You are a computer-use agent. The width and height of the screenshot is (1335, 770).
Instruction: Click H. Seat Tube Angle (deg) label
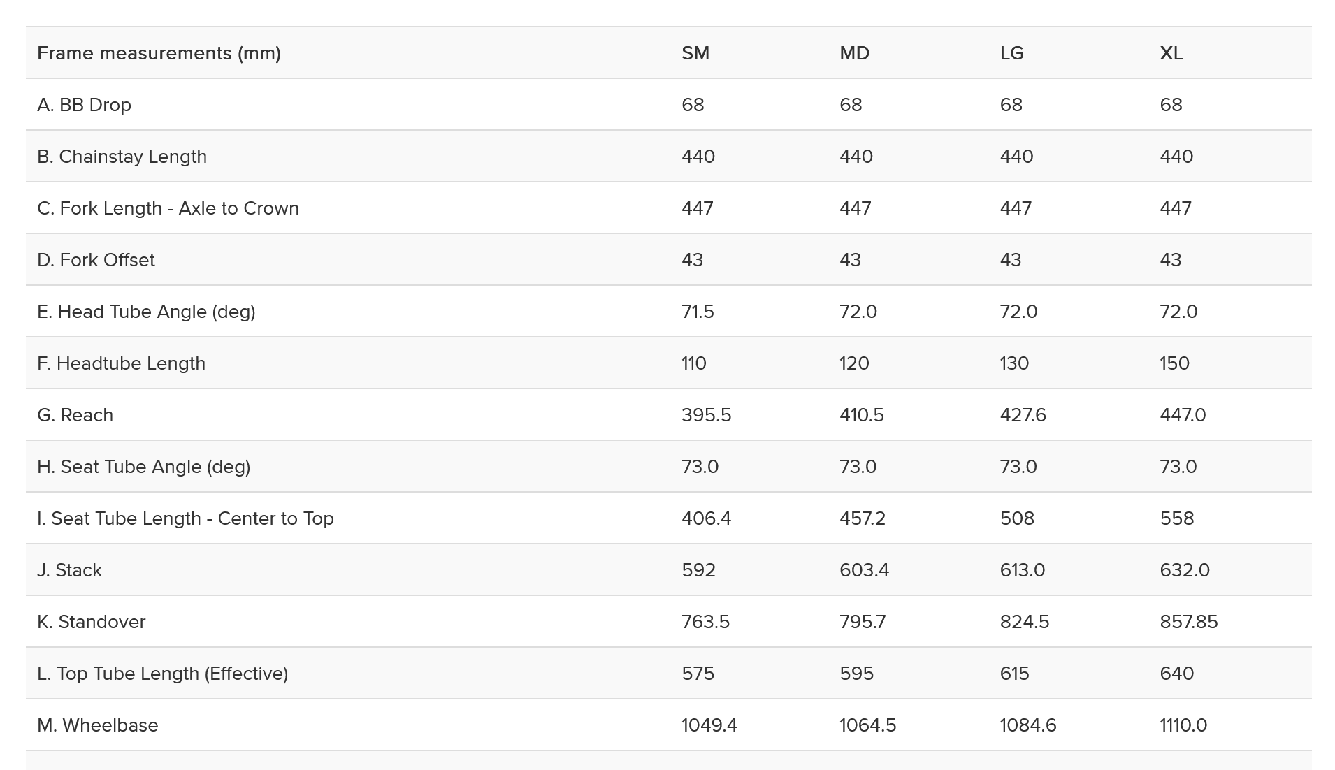[143, 467]
